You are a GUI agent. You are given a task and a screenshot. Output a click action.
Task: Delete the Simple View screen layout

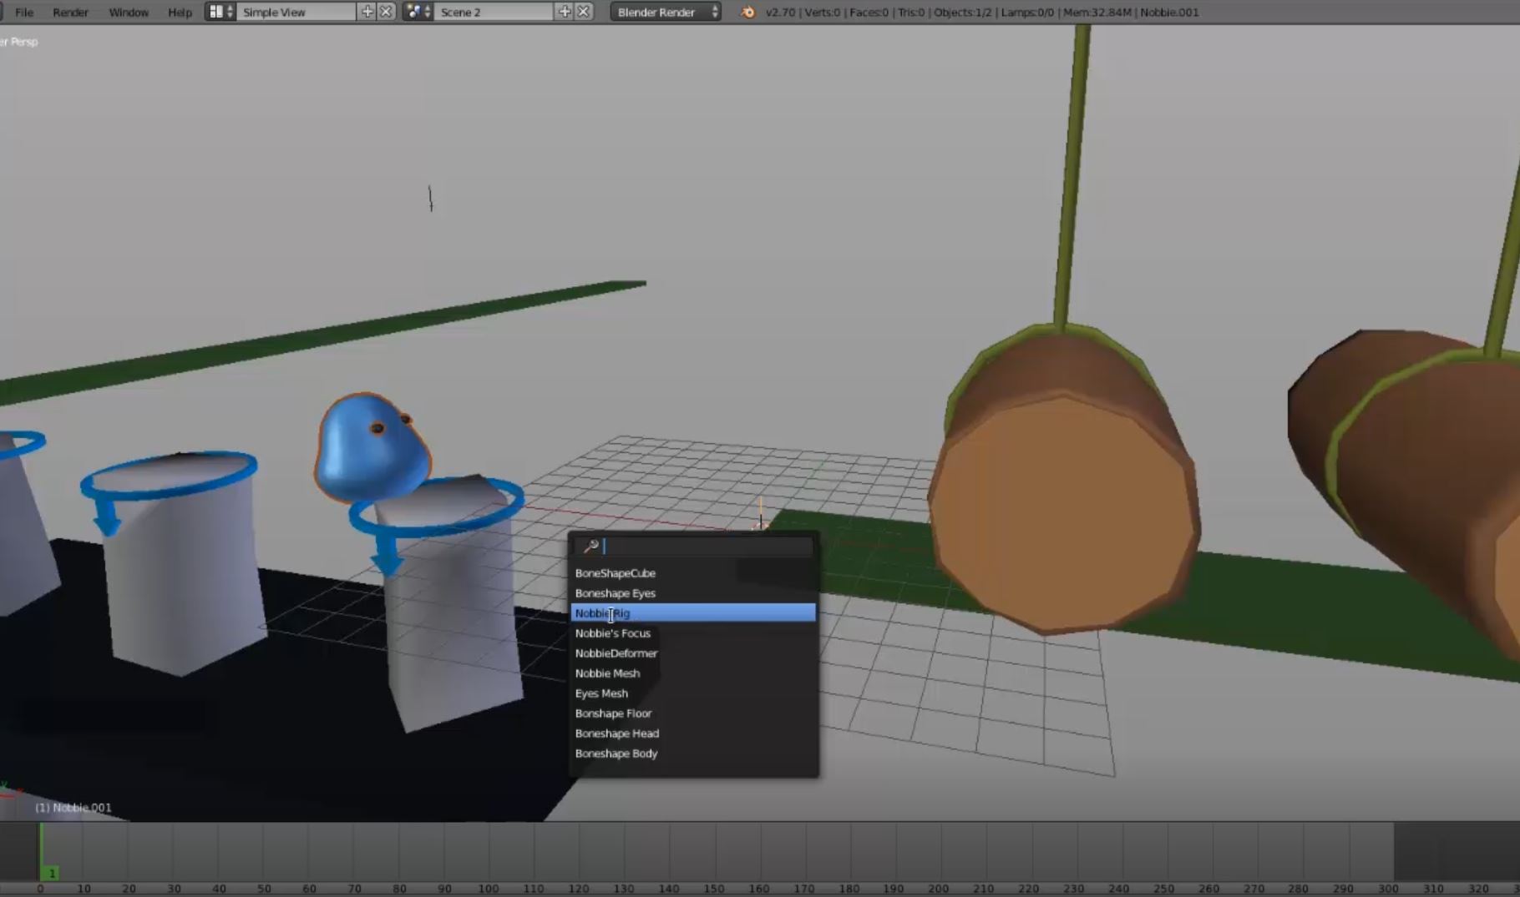pyautogui.click(x=386, y=12)
